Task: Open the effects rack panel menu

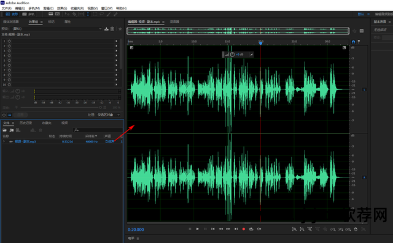Action: [42, 22]
